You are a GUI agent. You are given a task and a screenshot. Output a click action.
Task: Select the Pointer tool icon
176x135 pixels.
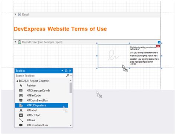tap(21, 86)
